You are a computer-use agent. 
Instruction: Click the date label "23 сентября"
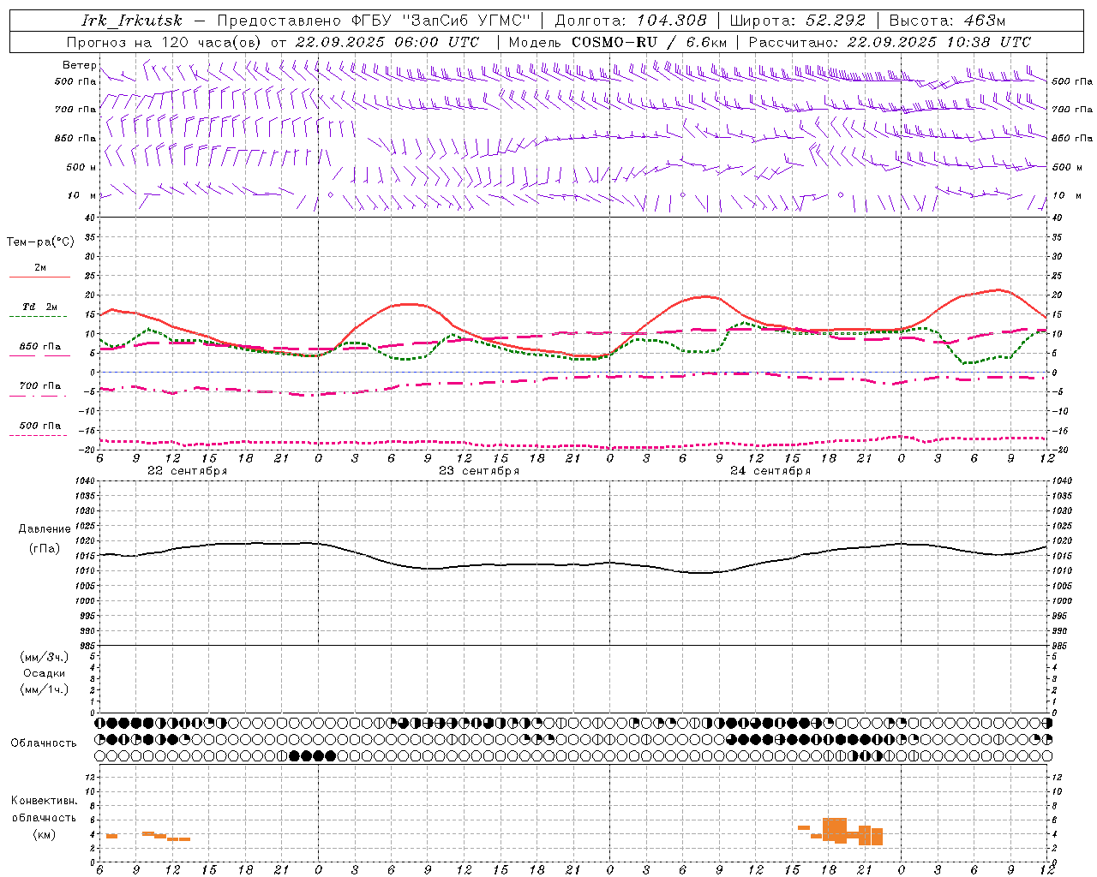[x=479, y=471]
